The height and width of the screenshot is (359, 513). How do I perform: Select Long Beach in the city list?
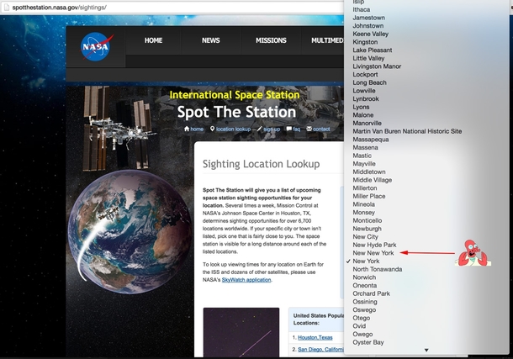coord(370,82)
